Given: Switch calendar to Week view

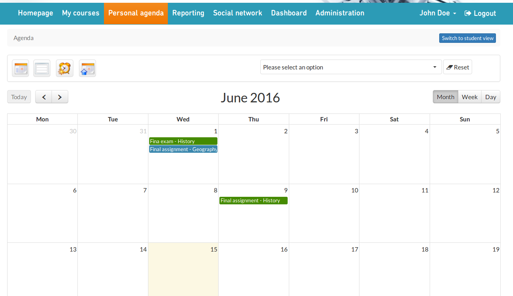Looking at the screenshot, I should pyautogui.click(x=469, y=97).
